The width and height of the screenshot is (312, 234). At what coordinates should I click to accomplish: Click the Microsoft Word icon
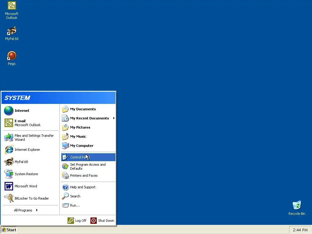tap(9, 186)
